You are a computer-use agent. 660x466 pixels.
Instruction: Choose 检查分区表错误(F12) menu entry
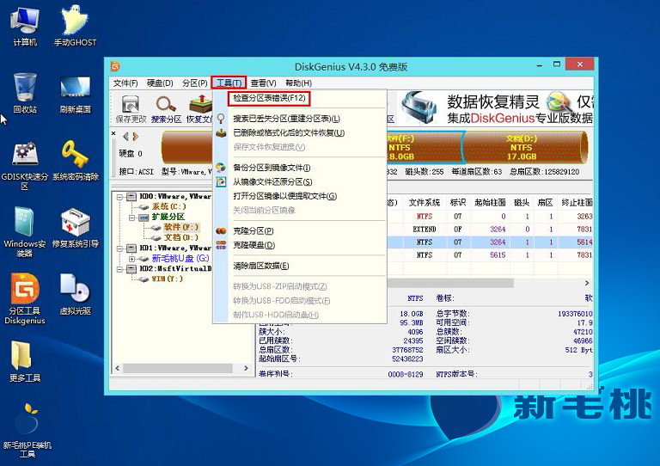click(269, 98)
